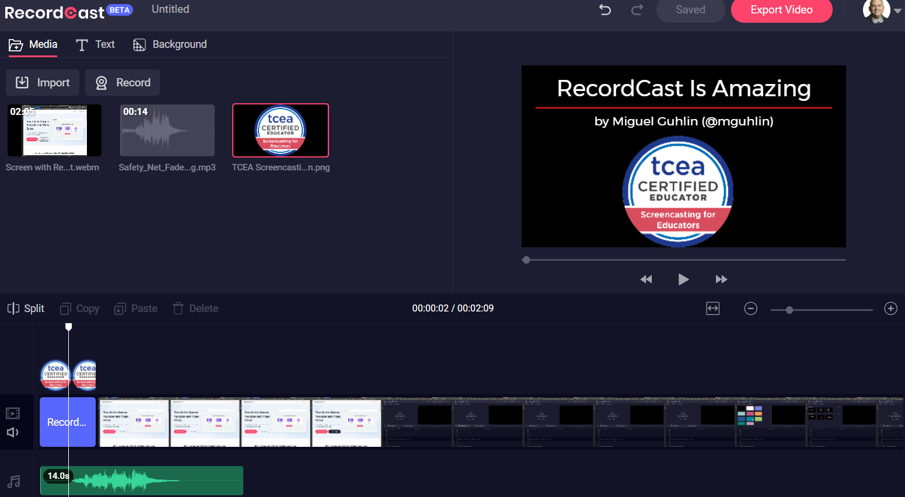Click the Saved status button
The height and width of the screenshot is (497, 905).
click(690, 10)
